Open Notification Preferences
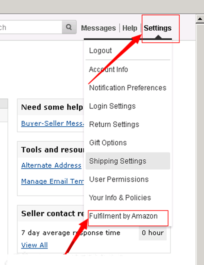Image resolution: width=204 pixels, height=265 pixels. [127, 88]
